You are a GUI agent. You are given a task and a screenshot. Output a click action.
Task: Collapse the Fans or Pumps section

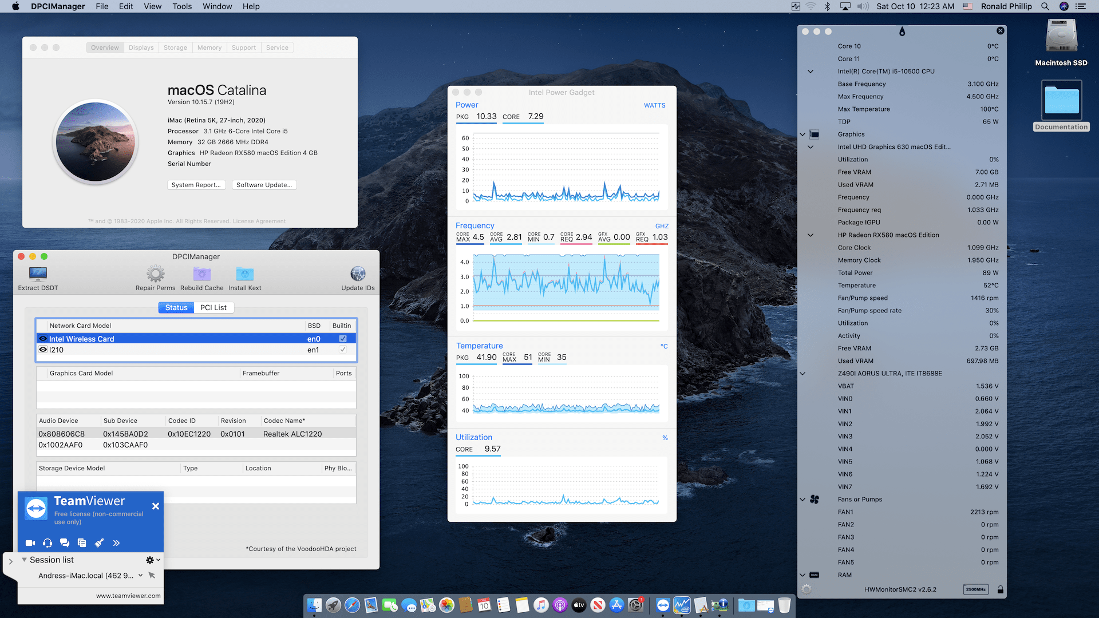(x=802, y=500)
